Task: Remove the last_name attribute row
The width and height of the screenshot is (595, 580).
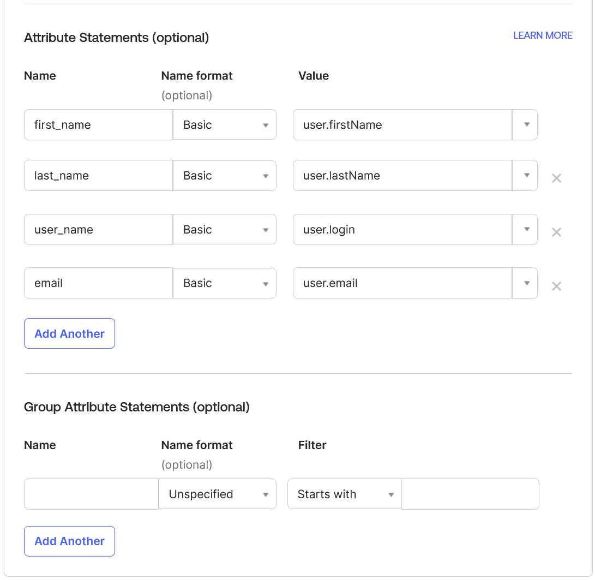Action: 556,178
